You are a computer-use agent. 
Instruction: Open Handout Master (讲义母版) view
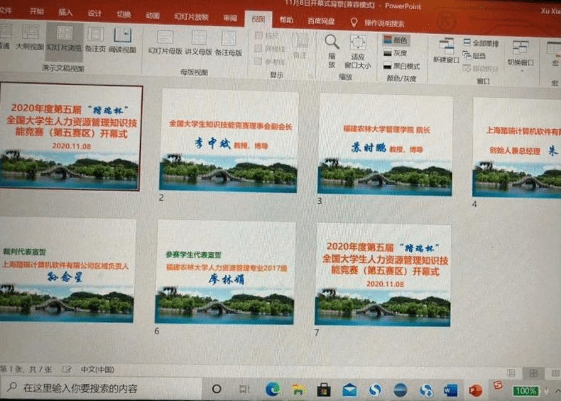[199, 42]
